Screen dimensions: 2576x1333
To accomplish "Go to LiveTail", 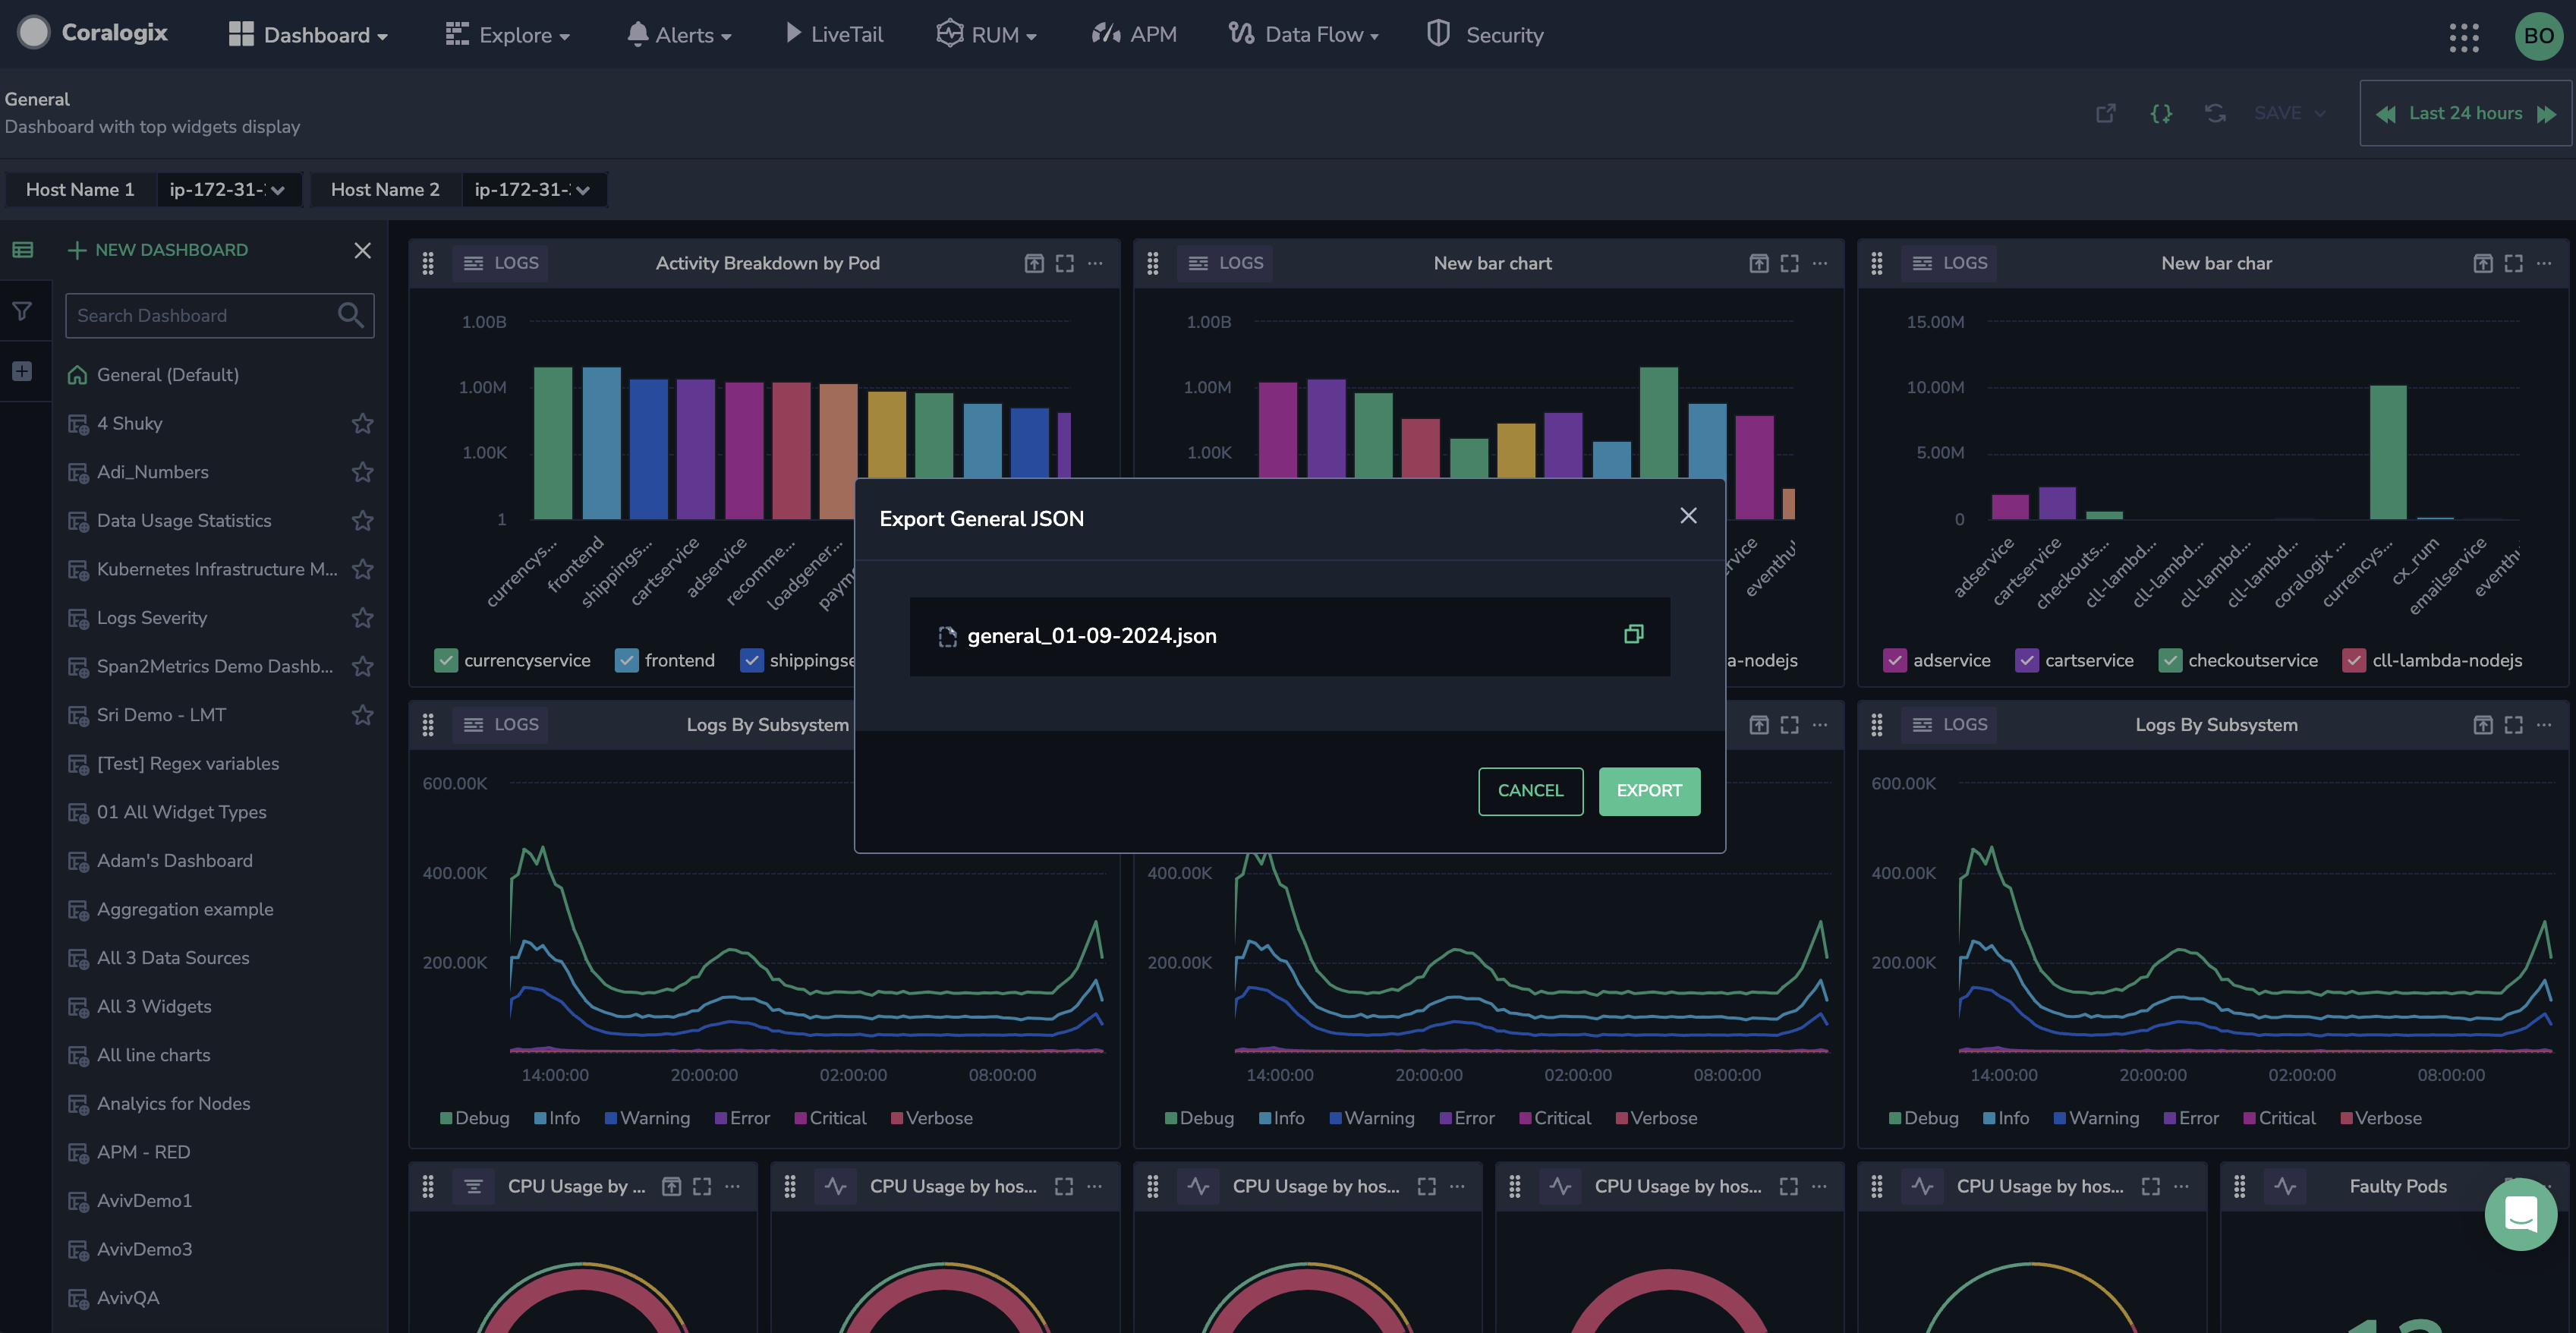I will [834, 35].
